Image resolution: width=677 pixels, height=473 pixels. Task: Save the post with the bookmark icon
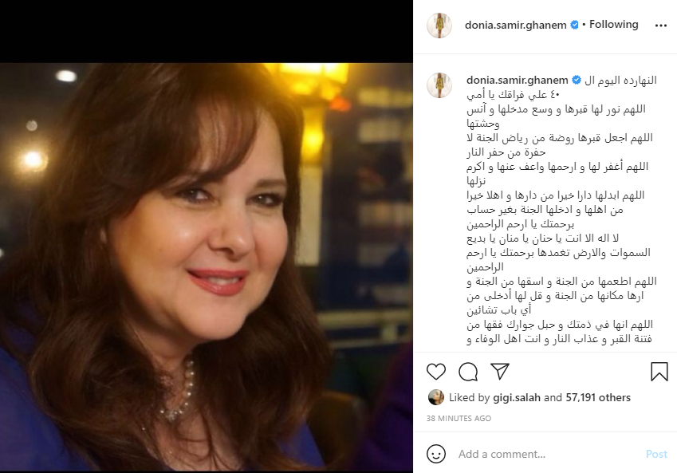click(659, 372)
